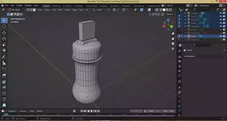Switch to the Modeling workspace tab
The image size is (227, 121).
pos(56,6)
